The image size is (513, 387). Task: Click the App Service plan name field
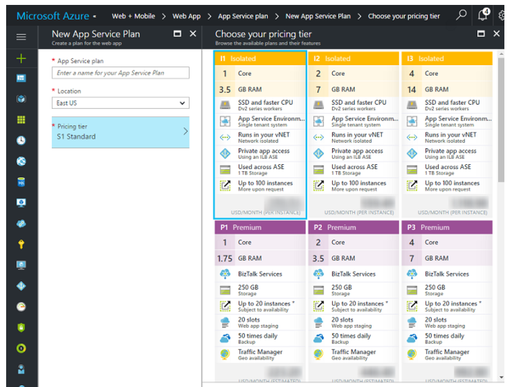point(121,73)
